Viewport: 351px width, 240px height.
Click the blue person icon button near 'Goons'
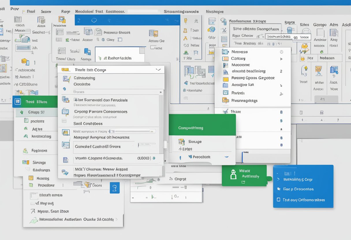115,184
